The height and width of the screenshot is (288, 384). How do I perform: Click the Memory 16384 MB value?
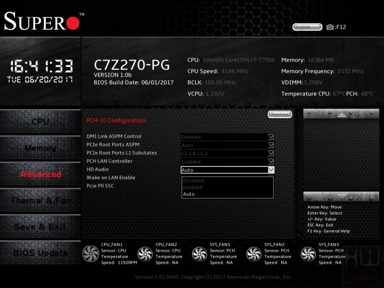321,60
